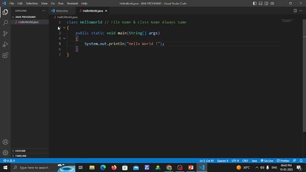Click the Type here to search box
The height and width of the screenshot is (172, 306).
pyautogui.click(x=44, y=168)
